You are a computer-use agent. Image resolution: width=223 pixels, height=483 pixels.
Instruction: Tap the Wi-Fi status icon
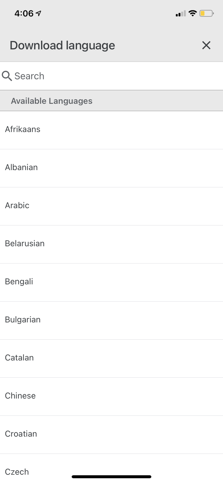pos(193,13)
